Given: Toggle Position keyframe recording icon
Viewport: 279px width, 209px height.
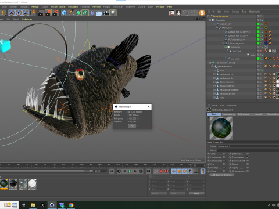Looking at the screenshot, I should [174, 171].
